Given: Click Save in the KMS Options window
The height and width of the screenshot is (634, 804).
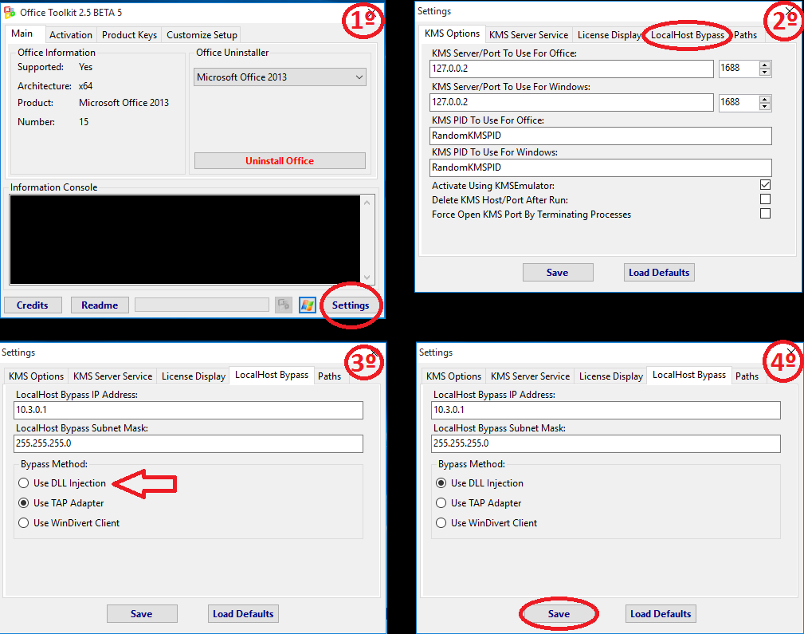Looking at the screenshot, I should tap(558, 273).
